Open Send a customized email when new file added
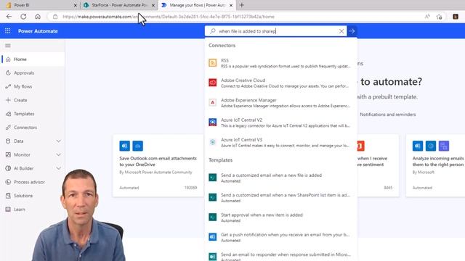This screenshot has width=465, height=261. [280, 178]
